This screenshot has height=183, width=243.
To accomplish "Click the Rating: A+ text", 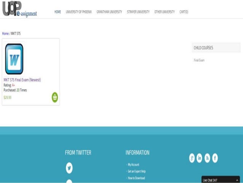I will [x=9, y=85].
